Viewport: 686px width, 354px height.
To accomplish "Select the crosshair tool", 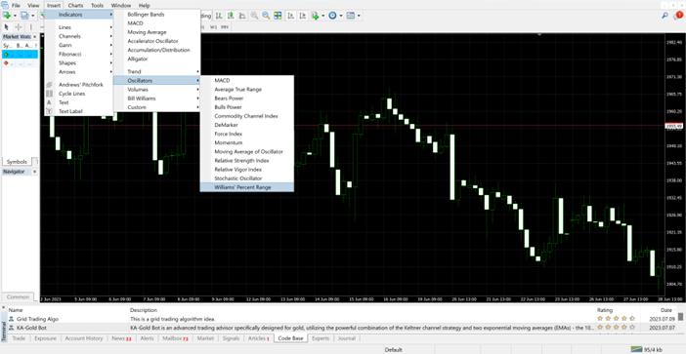I will click(x=19, y=27).
